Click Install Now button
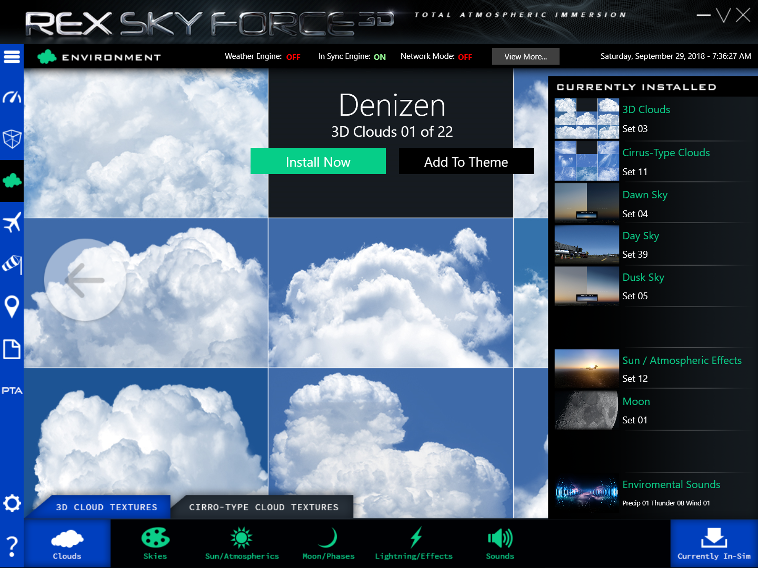758x568 pixels. point(318,161)
